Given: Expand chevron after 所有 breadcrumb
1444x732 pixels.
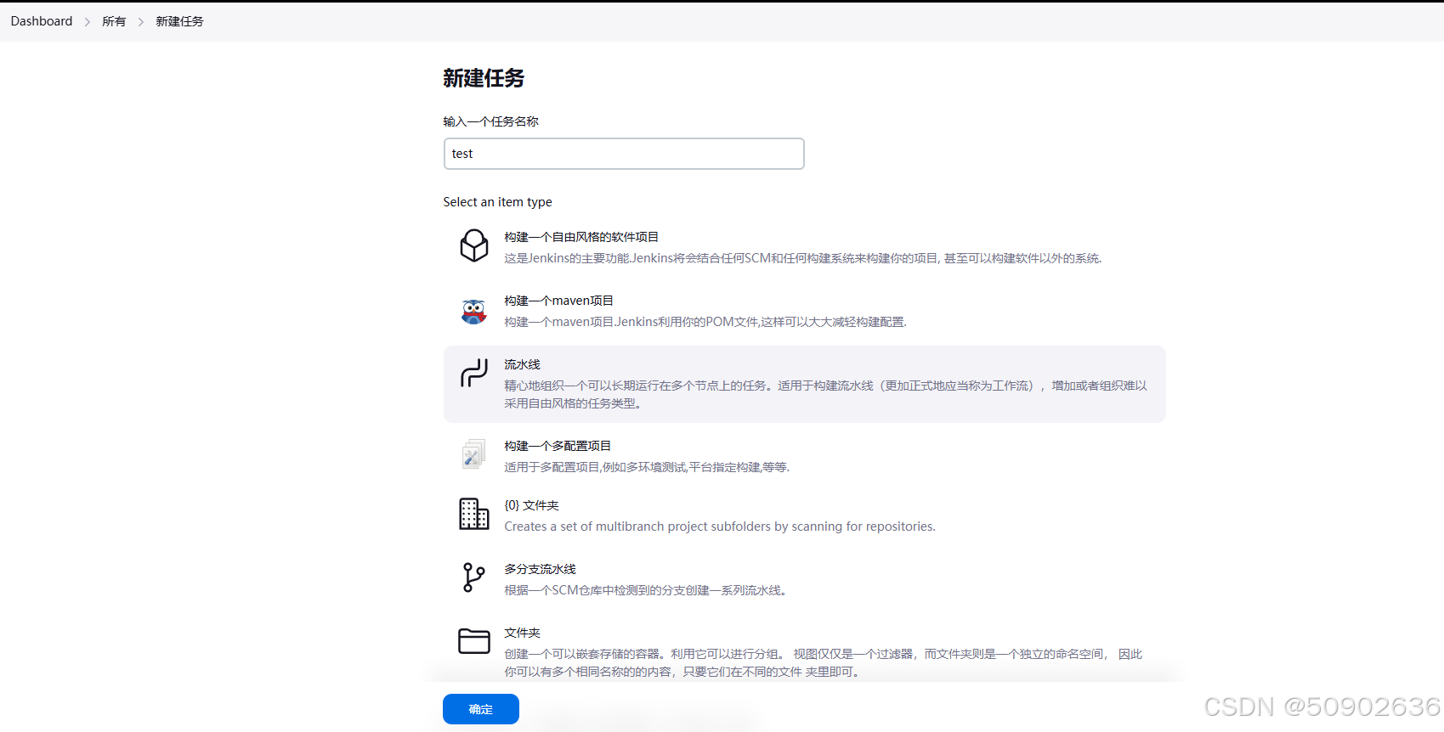Looking at the screenshot, I should 141,22.
